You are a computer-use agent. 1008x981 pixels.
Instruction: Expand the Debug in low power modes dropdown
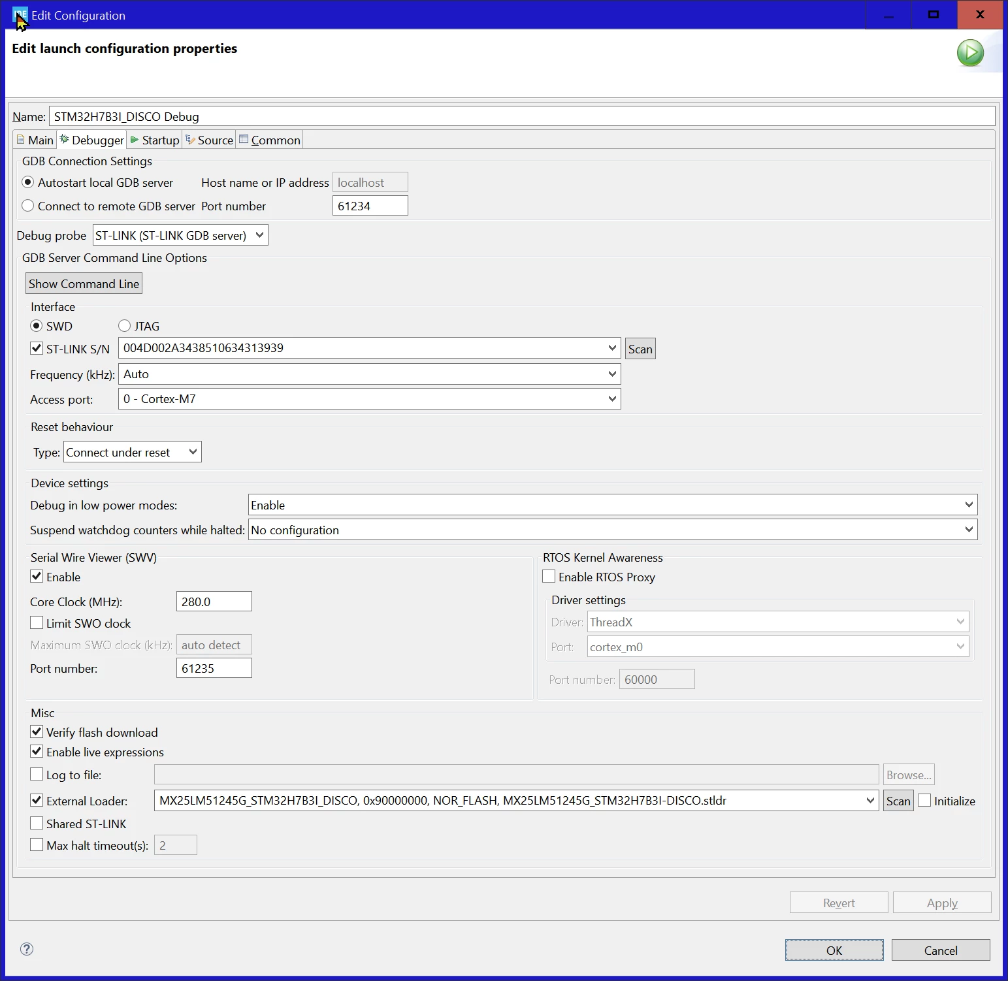(613, 505)
